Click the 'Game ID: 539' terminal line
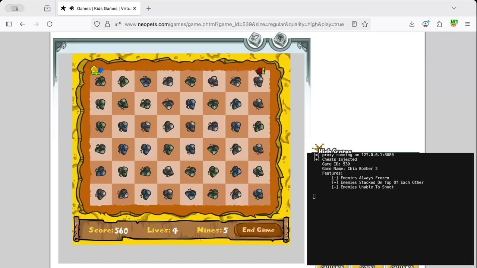Screen dimensions: 477x268 (x=336, y=164)
